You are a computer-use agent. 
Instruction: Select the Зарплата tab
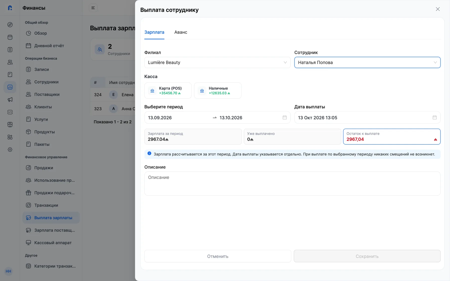click(x=154, y=32)
